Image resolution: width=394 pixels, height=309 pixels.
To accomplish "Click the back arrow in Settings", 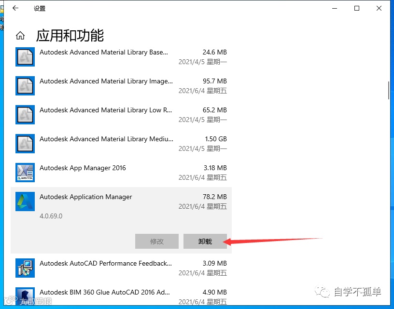I will (15, 8).
